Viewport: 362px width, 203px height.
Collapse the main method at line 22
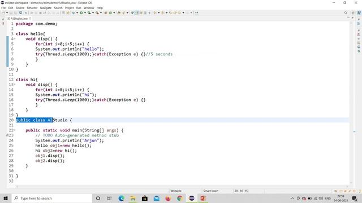pos(15,130)
